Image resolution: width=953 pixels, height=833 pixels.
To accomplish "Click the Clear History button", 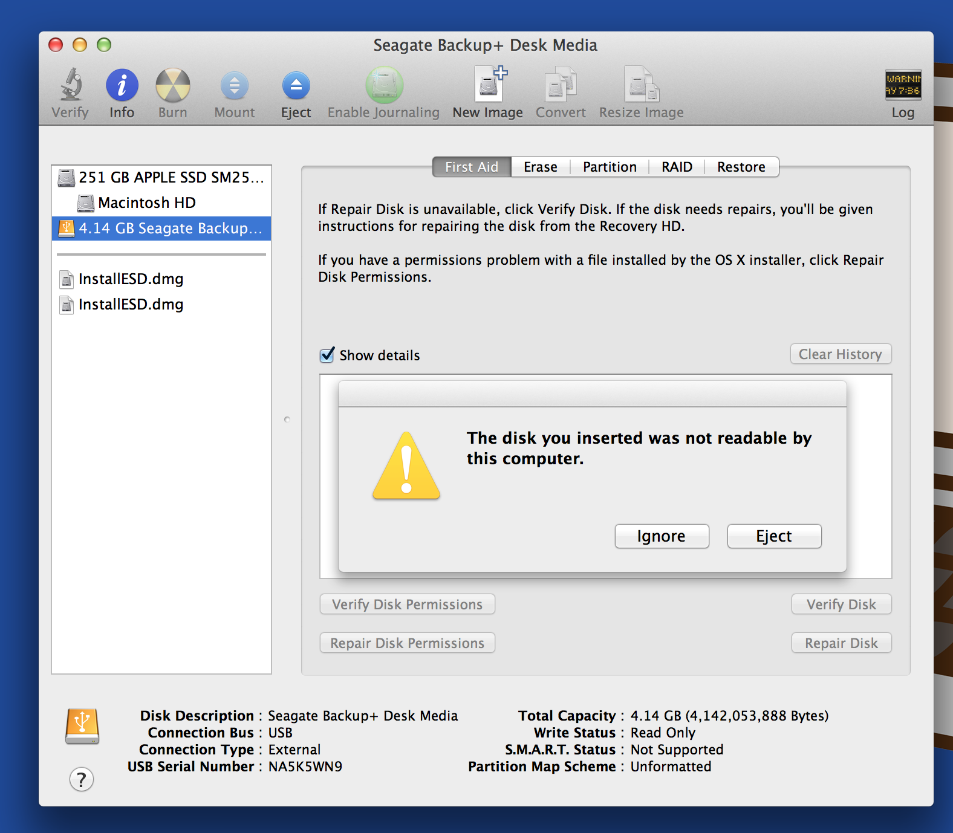I will tap(841, 354).
